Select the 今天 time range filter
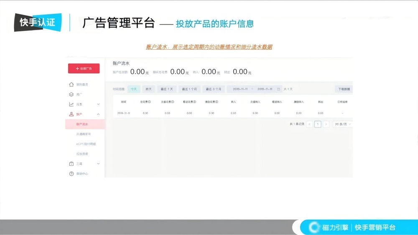 click(x=134, y=89)
